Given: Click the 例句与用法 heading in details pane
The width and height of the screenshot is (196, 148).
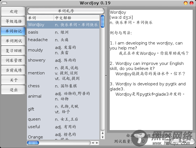Looking at the screenshot, I should [121, 33].
